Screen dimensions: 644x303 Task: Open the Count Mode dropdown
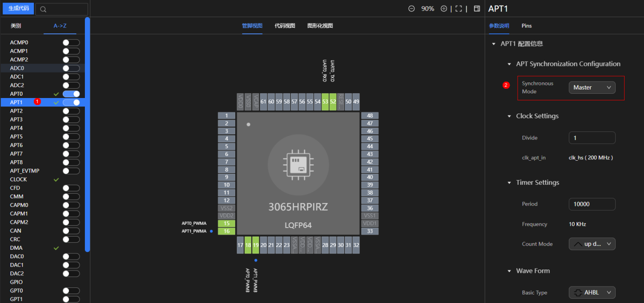[592, 244]
